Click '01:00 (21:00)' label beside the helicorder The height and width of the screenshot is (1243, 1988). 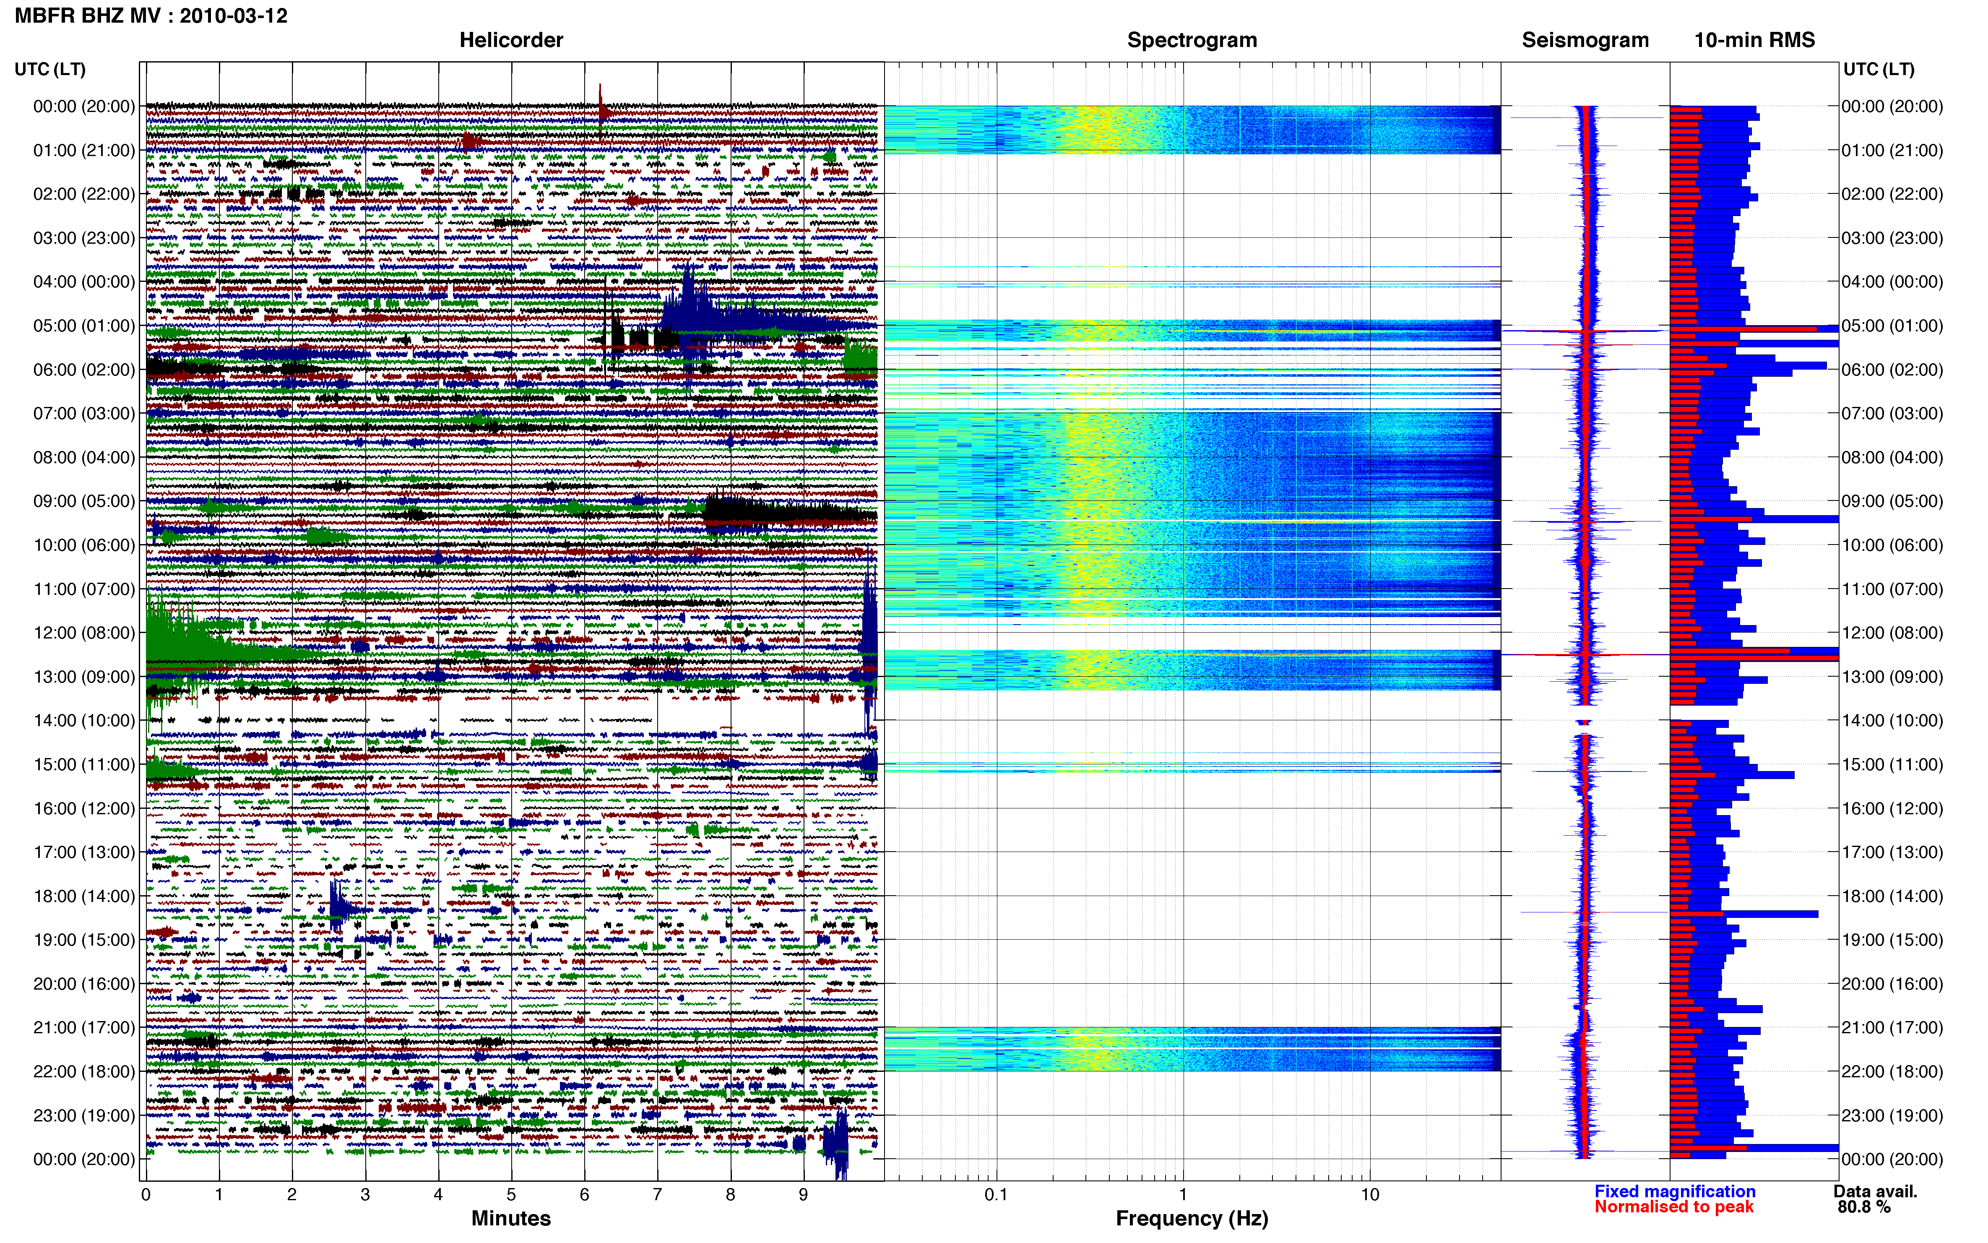[x=84, y=151]
